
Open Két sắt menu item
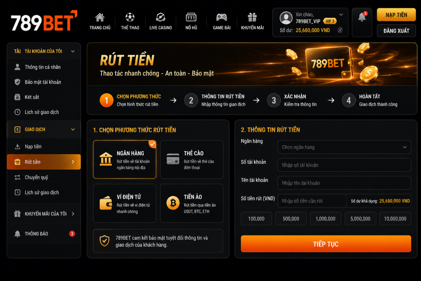44,97
